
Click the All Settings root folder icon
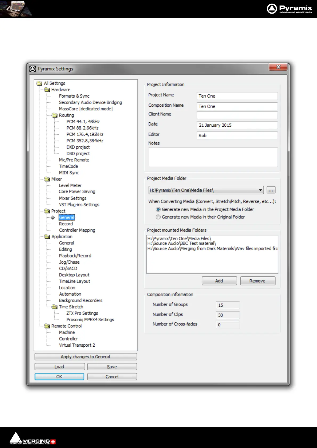(39, 83)
